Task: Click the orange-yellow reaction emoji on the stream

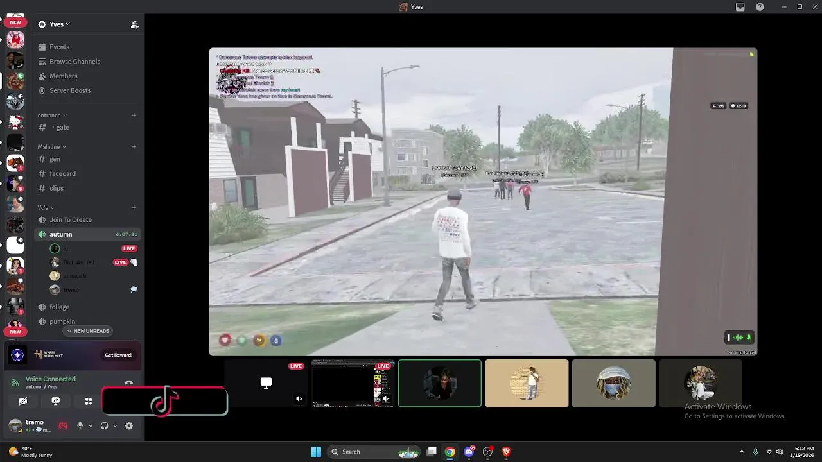Action: coord(259,341)
